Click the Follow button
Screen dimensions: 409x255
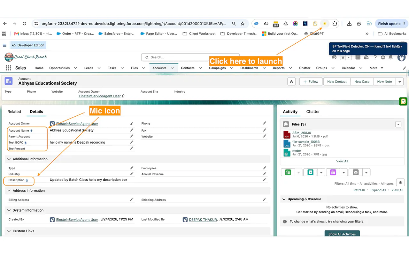tap(311, 82)
